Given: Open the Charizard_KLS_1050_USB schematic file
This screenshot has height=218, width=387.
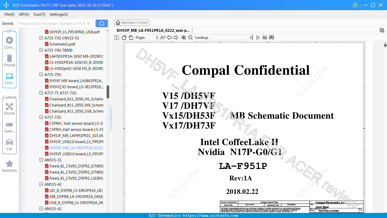Looking at the screenshot, I should 76,111.
